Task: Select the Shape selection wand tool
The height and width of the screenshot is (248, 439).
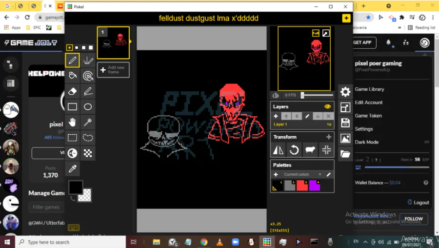Action: click(88, 122)
